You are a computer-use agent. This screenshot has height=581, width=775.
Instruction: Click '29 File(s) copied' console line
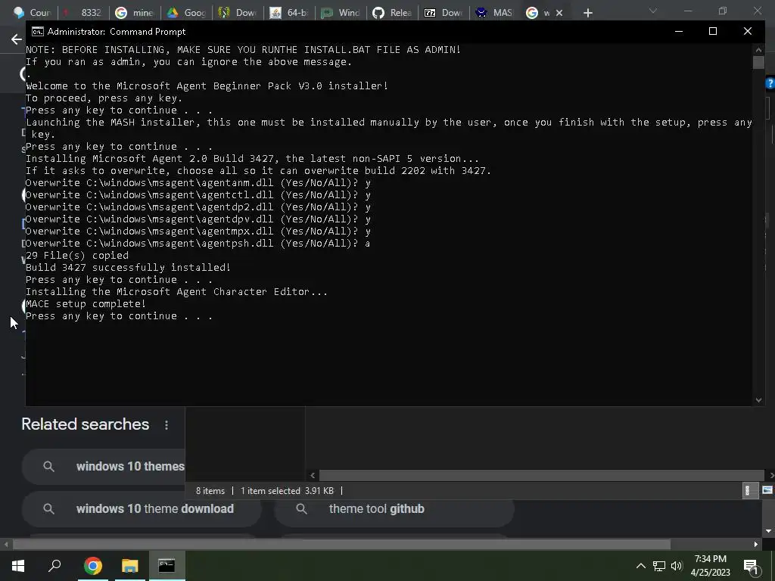[77, 256]
